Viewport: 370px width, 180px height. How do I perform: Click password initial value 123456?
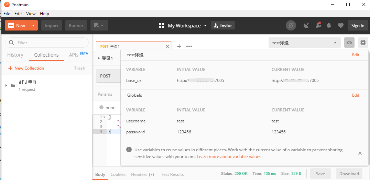click(184, 132)
